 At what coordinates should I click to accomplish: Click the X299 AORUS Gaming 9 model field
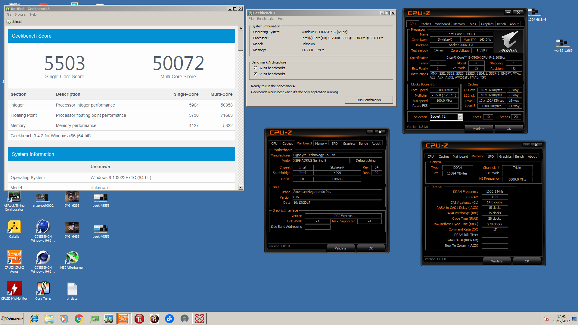pos(321,161)
